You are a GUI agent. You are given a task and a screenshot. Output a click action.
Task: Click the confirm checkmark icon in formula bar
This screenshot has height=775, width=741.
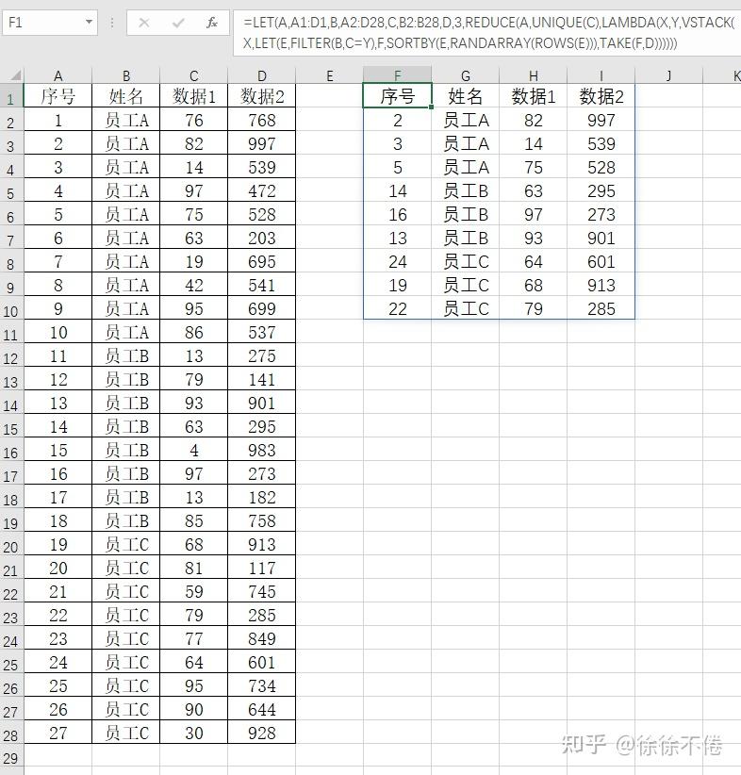click(178, 23)
